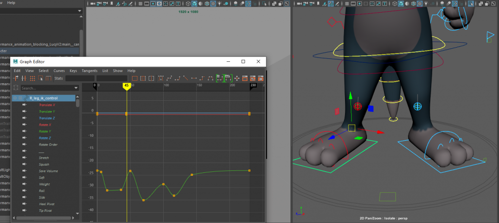The height and width of the screenshot is (223, 499).
Task: Click Select Camera icon in persp panel
Action: coord(299,3)
